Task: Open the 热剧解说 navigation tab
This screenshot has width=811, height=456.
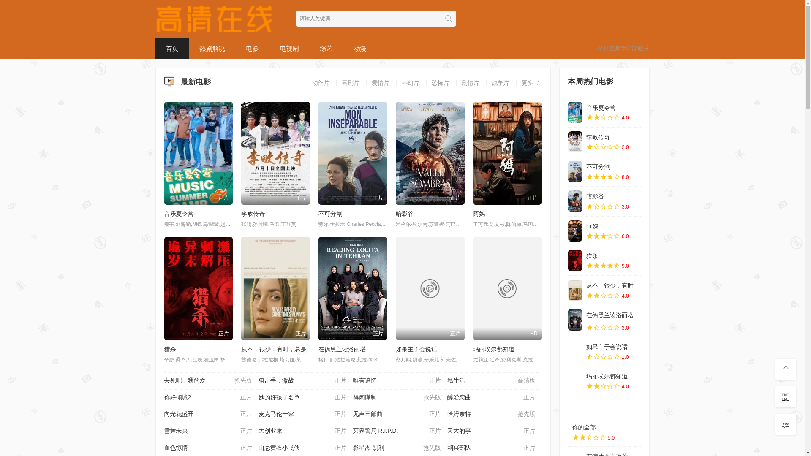Action: click(x=212, y=49)
